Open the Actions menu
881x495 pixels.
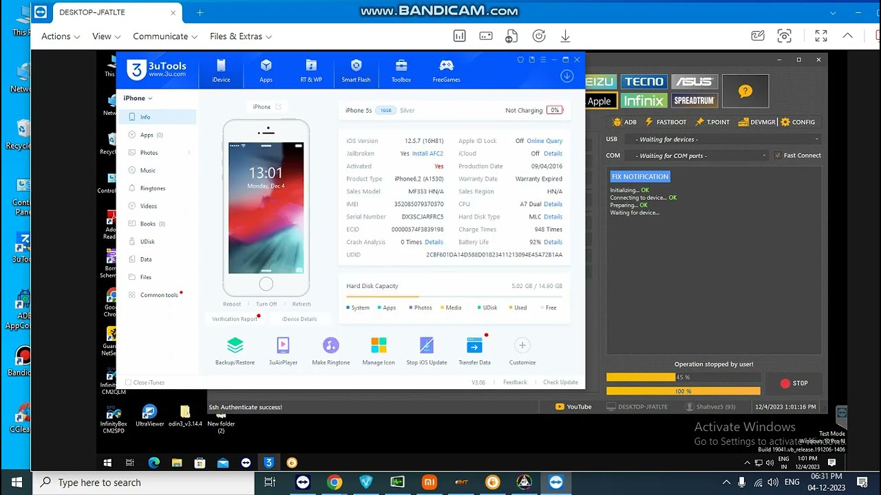click(61, 36)
